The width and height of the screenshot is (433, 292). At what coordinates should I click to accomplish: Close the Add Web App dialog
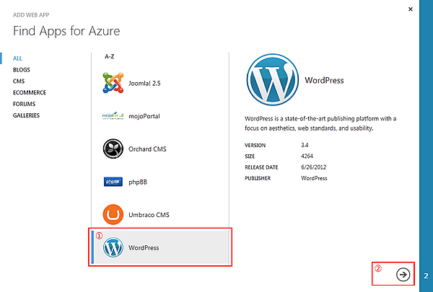[411, 9]
